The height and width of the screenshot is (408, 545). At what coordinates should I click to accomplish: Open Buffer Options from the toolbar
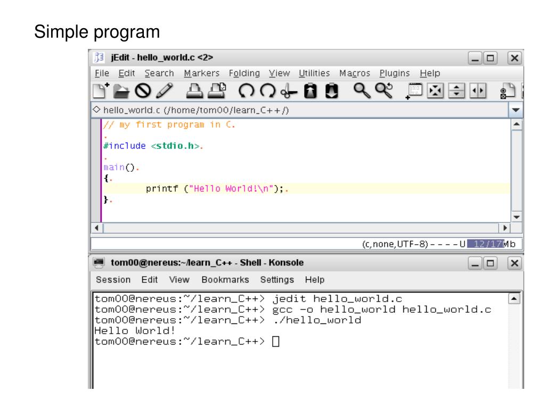click(x=508, y=91)
